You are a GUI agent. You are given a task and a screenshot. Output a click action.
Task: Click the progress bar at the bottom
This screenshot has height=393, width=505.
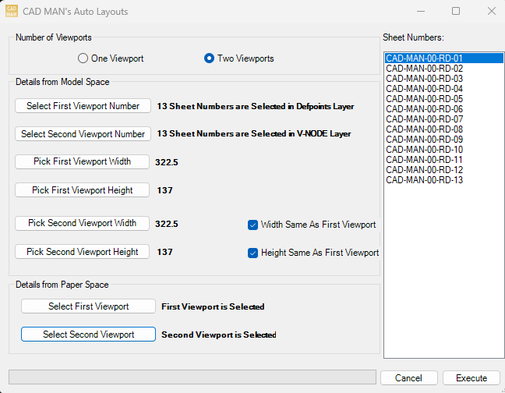pos(192,377)
